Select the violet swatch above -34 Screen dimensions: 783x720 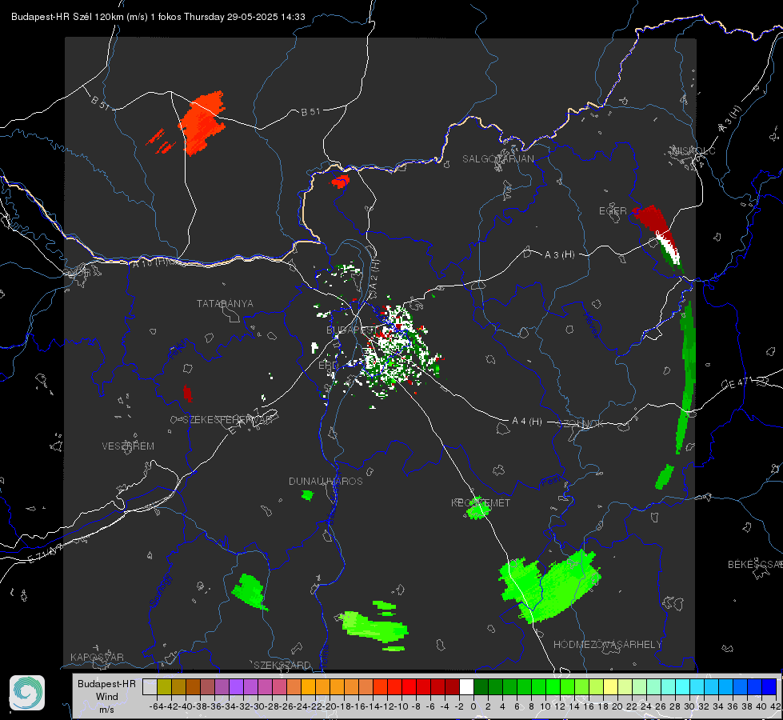(x=236, y=686)
